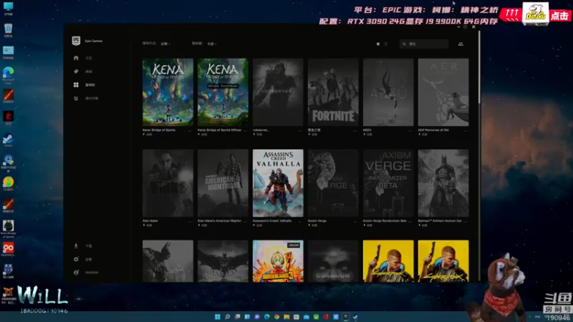This screenshot has height=322, width=573.
Task: Click install under Alan Wake
Action: point(148,225)
